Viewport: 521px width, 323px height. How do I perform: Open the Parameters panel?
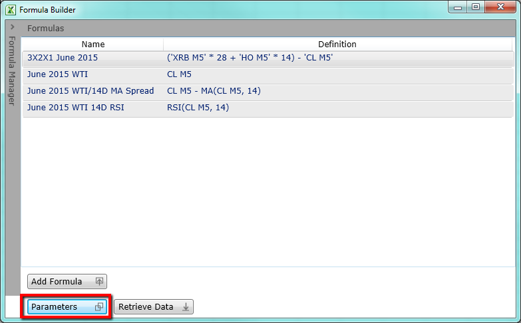point(67,306)
